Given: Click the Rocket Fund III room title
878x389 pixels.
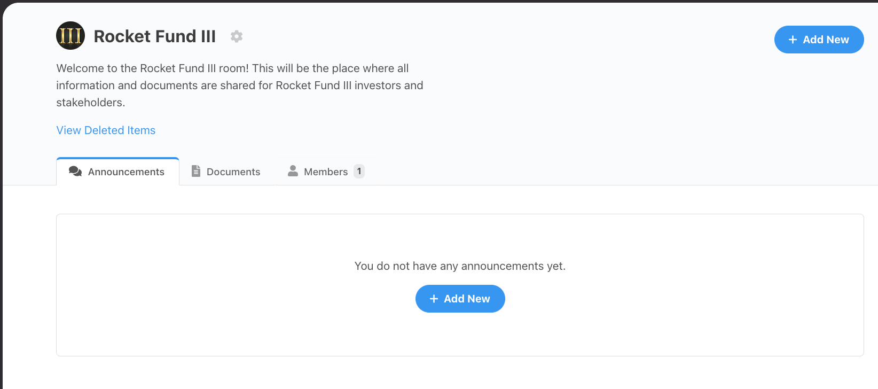Looking at the screenshot, I should (155, 36).
